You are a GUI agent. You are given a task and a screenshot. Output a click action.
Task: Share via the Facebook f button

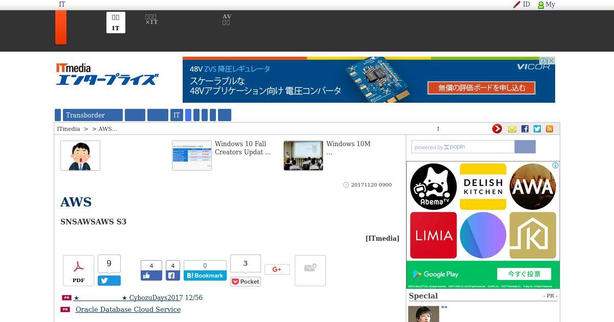click(172, 275)
